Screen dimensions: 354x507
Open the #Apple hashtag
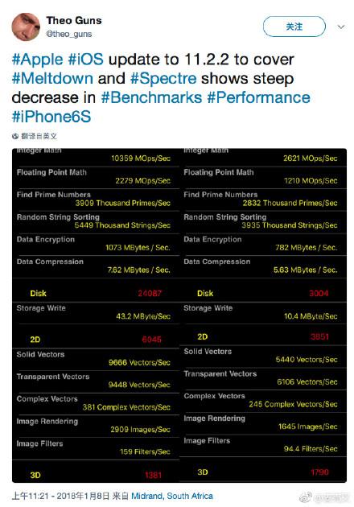37,60
